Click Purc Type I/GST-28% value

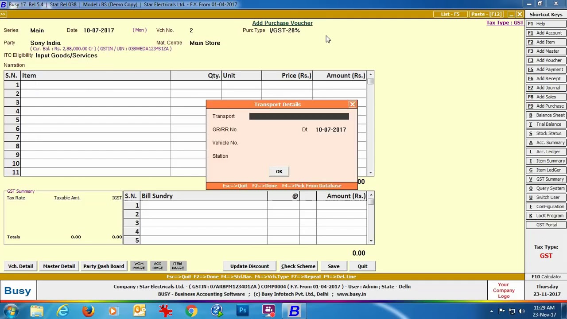coord(284,31)
